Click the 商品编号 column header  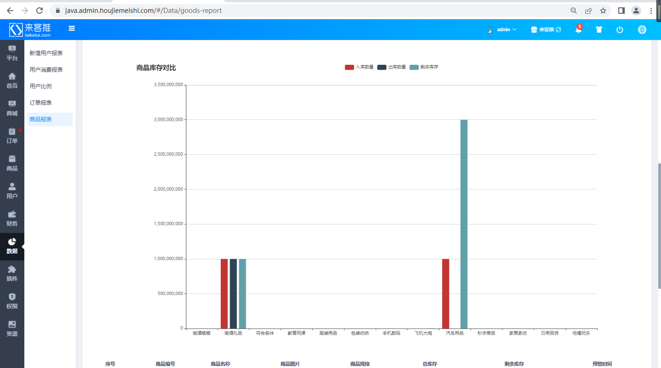point(165,364)
